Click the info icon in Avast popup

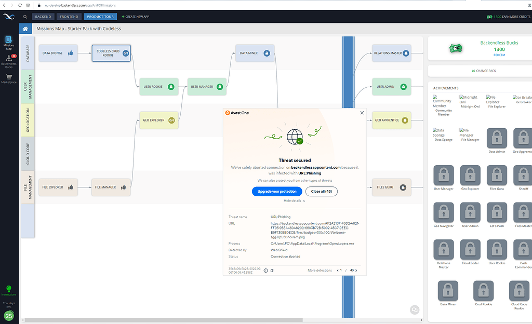click(265, 271)
